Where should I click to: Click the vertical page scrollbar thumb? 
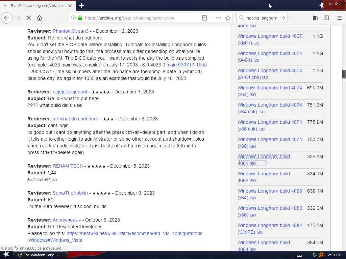pyautogui.click(x=344, y=74)
